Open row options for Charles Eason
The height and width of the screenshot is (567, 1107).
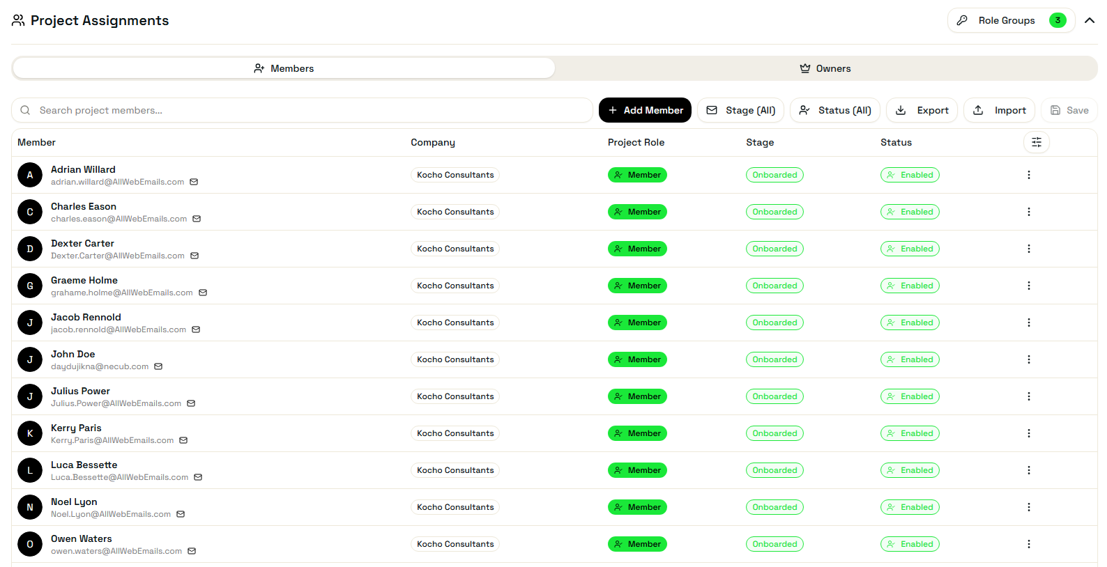tap(1028, 212)
